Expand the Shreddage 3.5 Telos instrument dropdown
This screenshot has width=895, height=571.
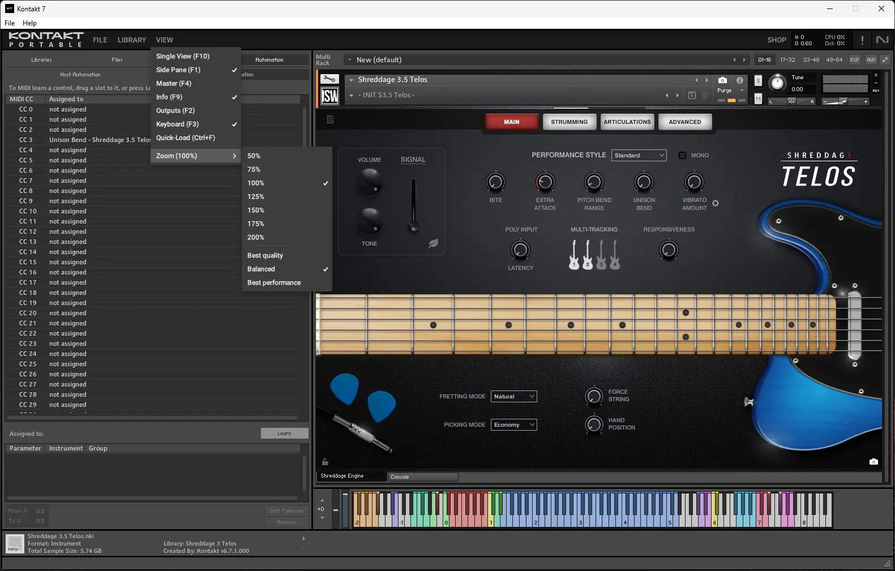point(351,80)
